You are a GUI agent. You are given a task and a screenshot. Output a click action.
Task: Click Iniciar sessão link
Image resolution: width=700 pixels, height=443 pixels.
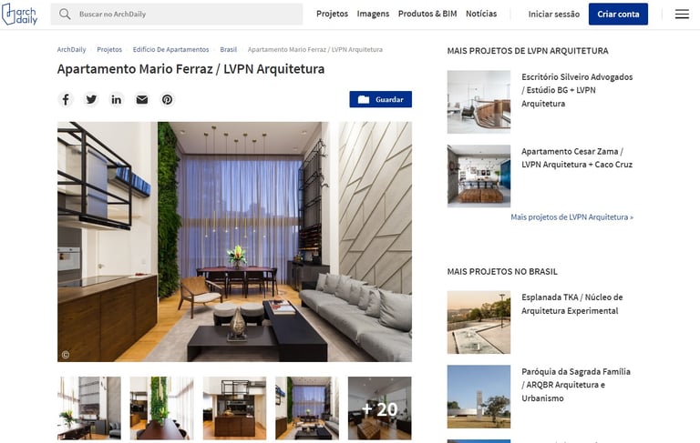coord(554,15)
